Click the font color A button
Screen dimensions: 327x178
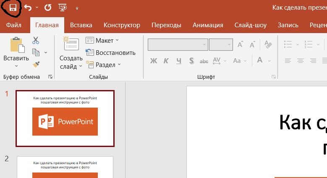(x=260, y=60)
